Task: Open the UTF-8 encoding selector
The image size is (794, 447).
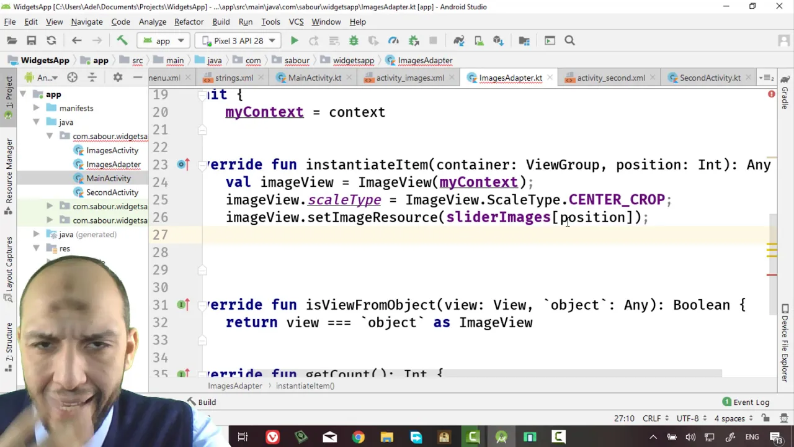Action: pos(692,418)
